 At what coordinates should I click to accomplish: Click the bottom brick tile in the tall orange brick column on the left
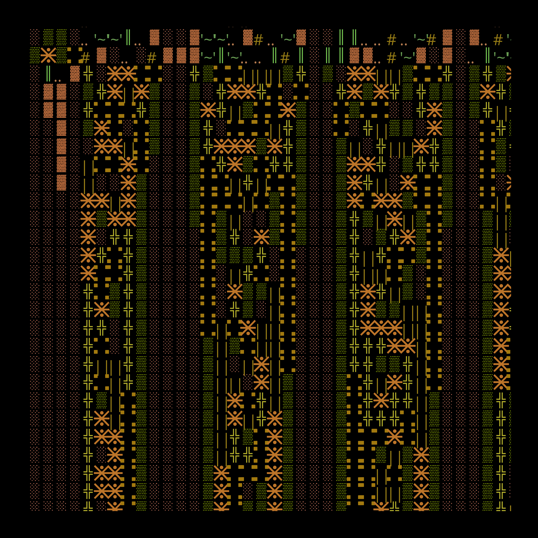click(62, 182)
